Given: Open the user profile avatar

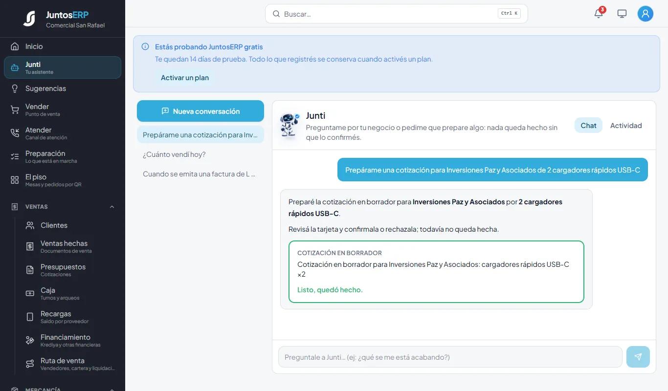Looking at the screenshot, I should tap(646, 14).
